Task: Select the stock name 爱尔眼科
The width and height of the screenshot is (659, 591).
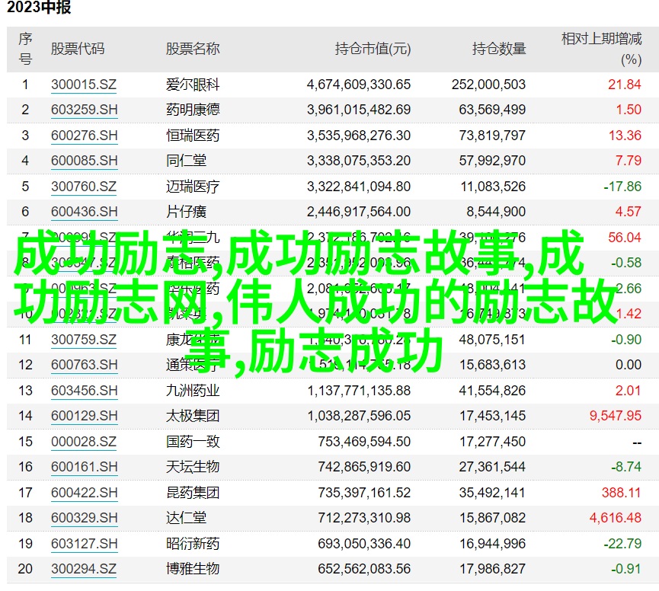Action: pyautogui.click(x=193, y=85)
